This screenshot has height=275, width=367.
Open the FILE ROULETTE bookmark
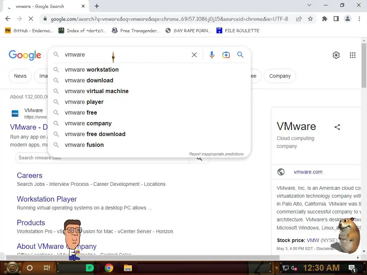coord(238,31)
